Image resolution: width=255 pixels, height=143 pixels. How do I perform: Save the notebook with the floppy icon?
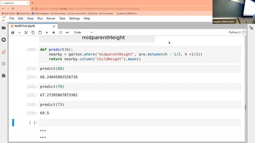[x=13, y=33]
